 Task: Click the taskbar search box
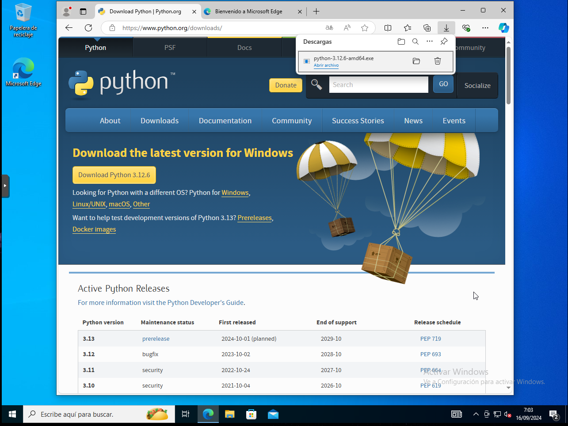[x=99, y=415]
